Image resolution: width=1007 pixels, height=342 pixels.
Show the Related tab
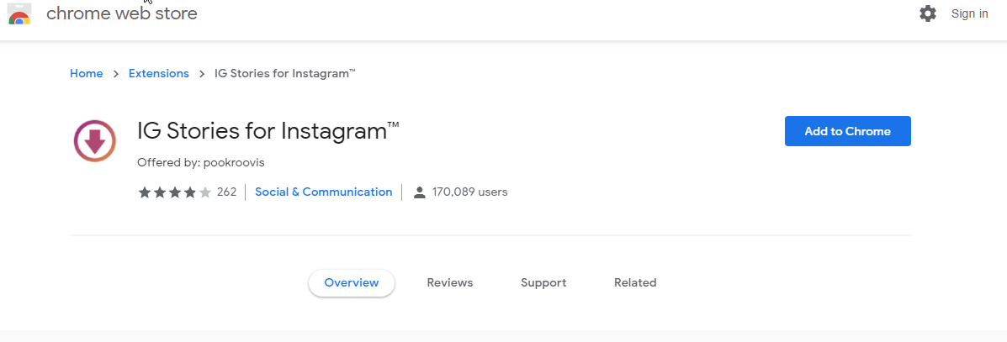coord(635,283)
